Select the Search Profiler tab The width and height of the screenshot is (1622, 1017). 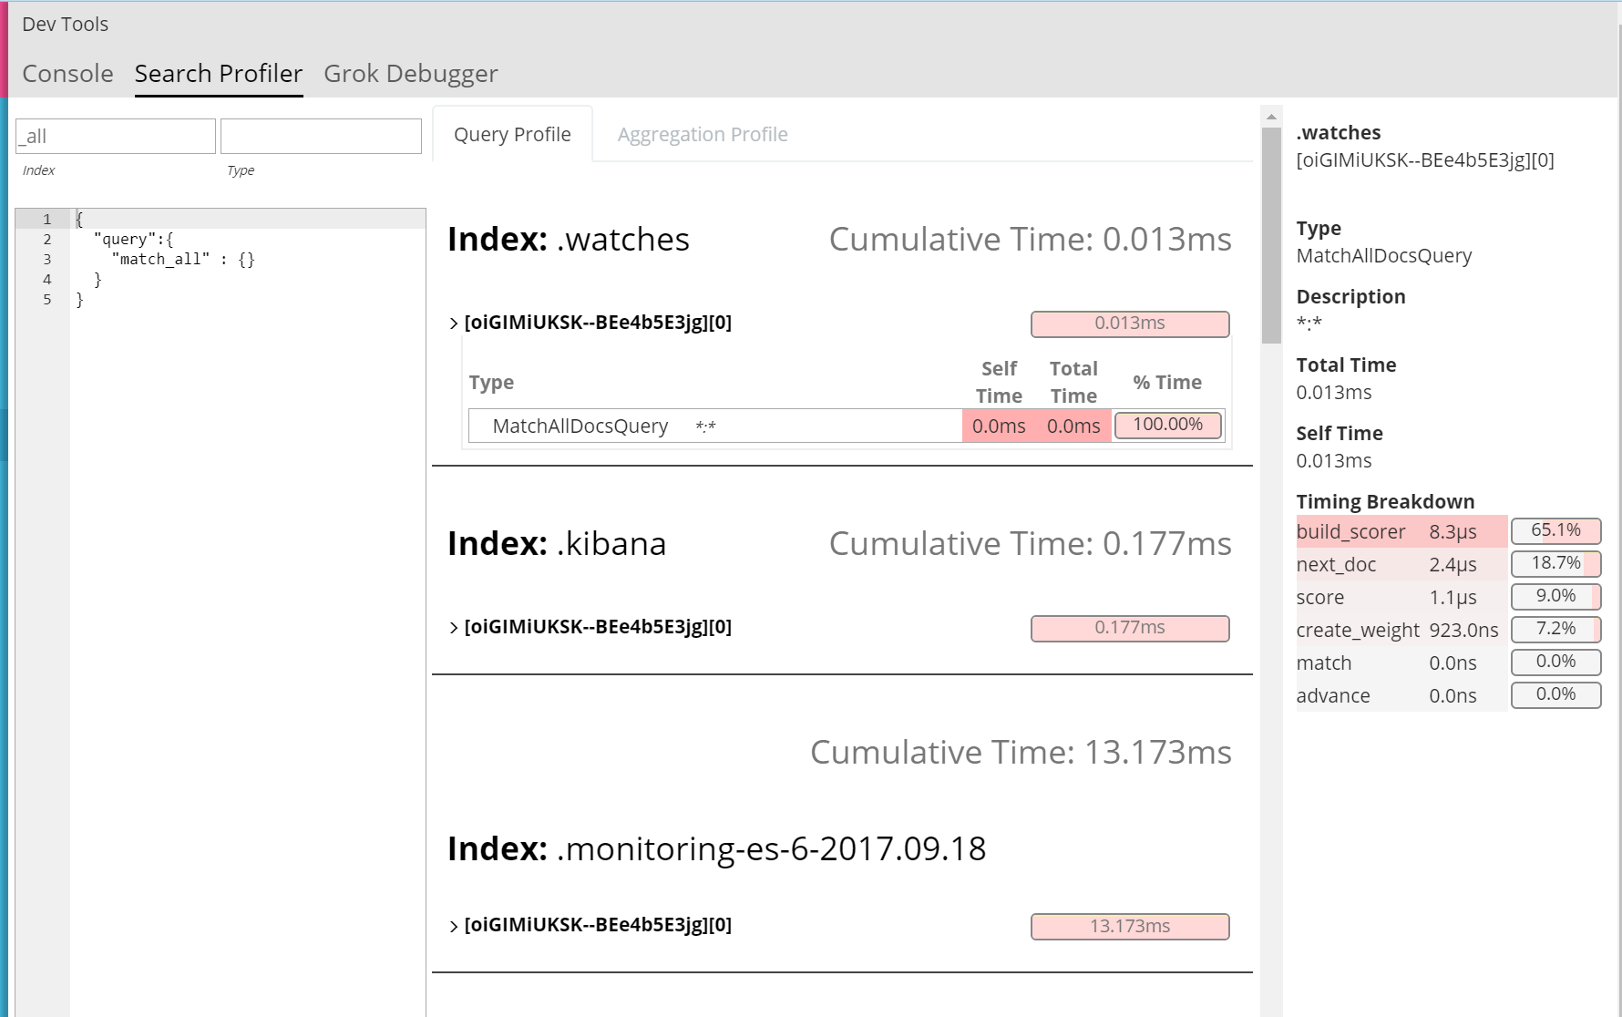pos(219,73)
